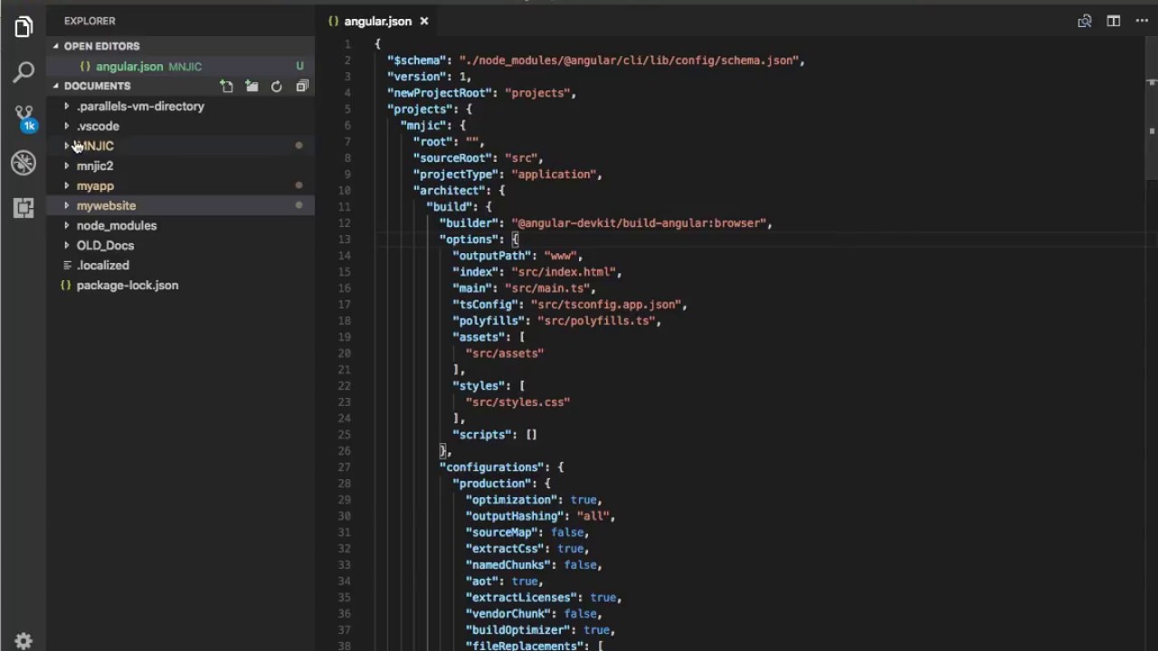Open the Debug view icon

[24, 163]
